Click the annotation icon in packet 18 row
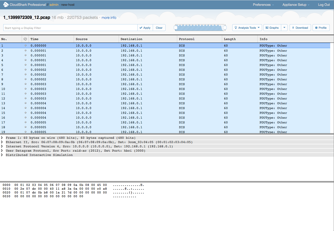The image size is (334, 231). point(25,127)
